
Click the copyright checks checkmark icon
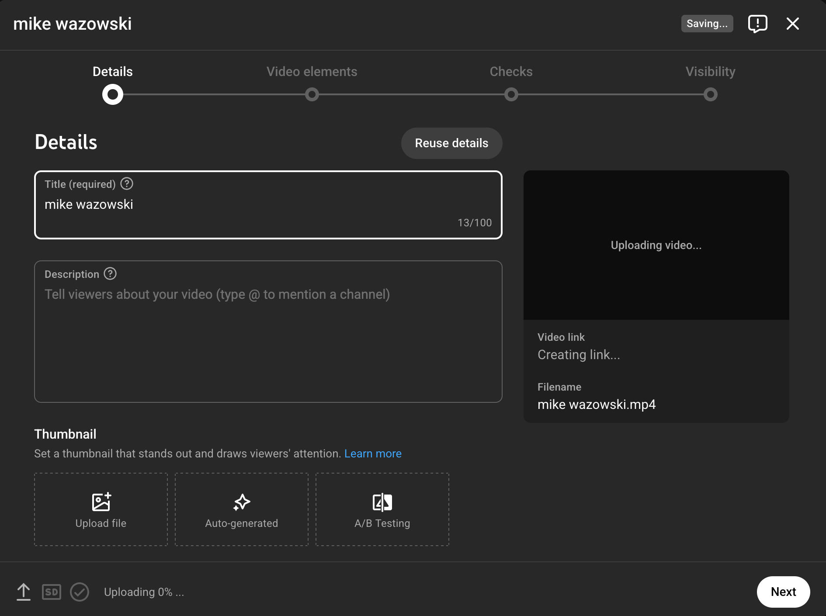click(x=80, y=592)
